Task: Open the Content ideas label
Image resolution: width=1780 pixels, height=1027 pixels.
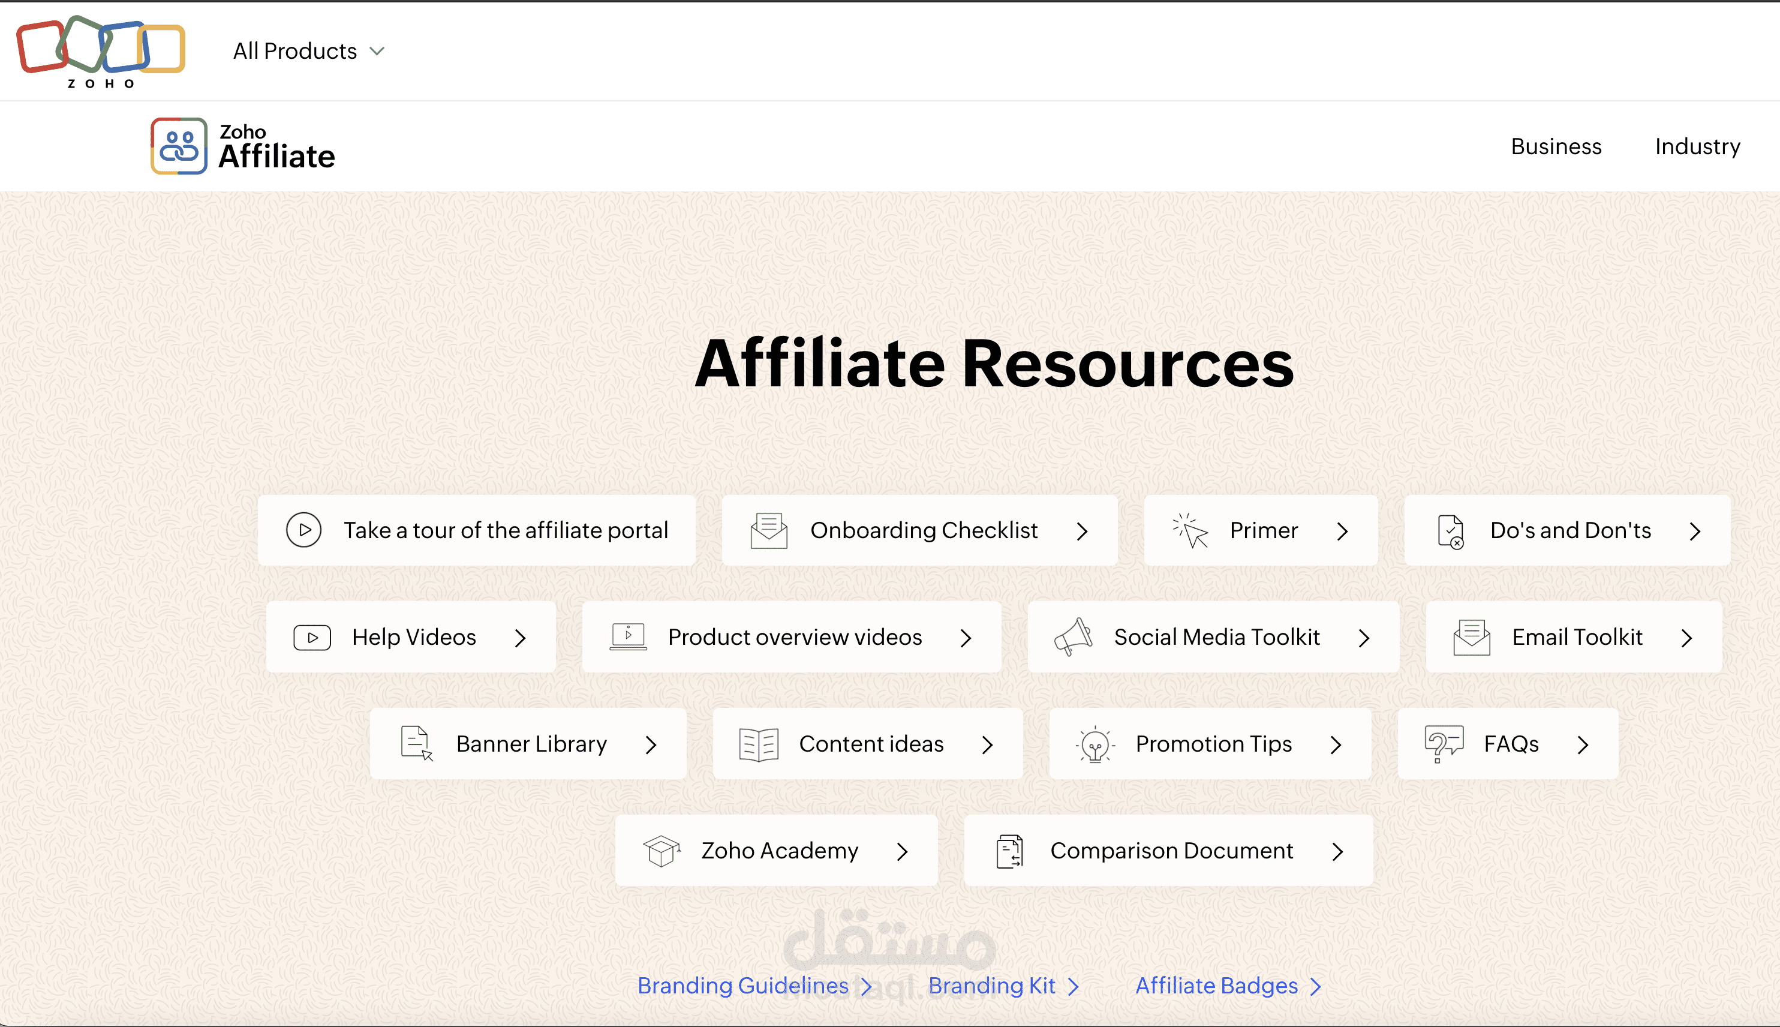Action: (x=871, y=743)
